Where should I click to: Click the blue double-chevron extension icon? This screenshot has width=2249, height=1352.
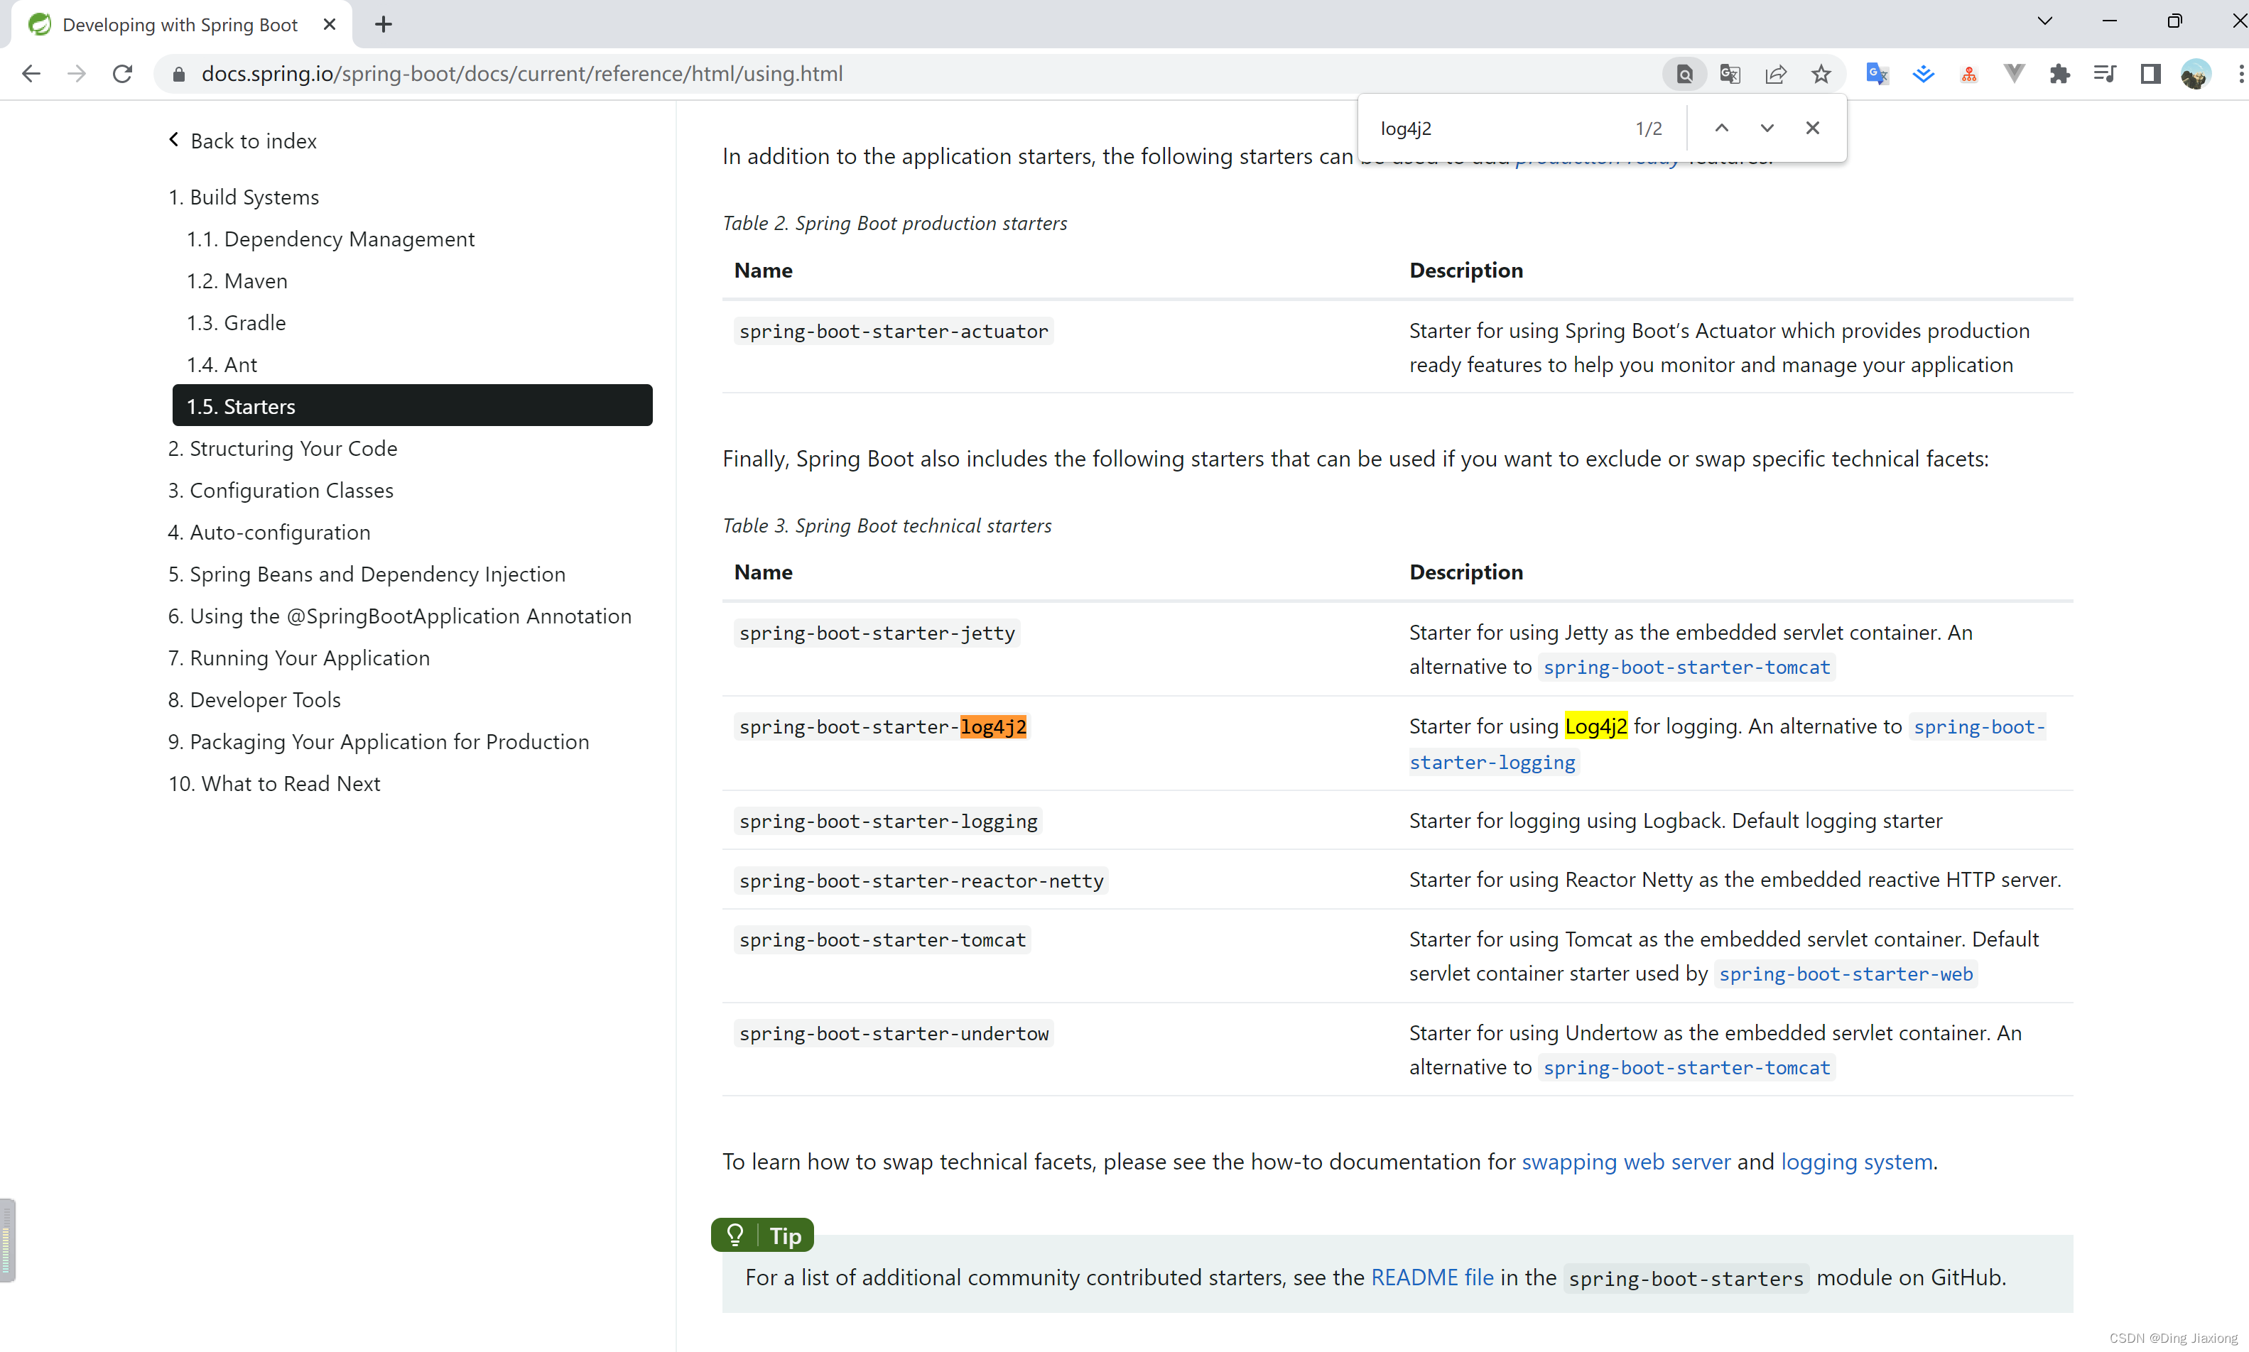point(1923,74)
